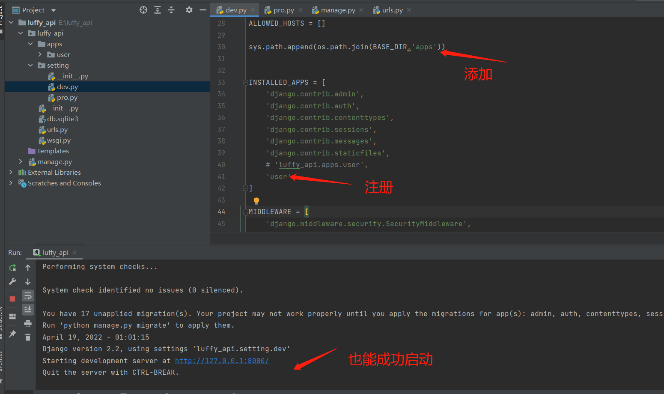664x394 pixels.
Task: Hide the Project panel with minus icon
Action: 203,10
